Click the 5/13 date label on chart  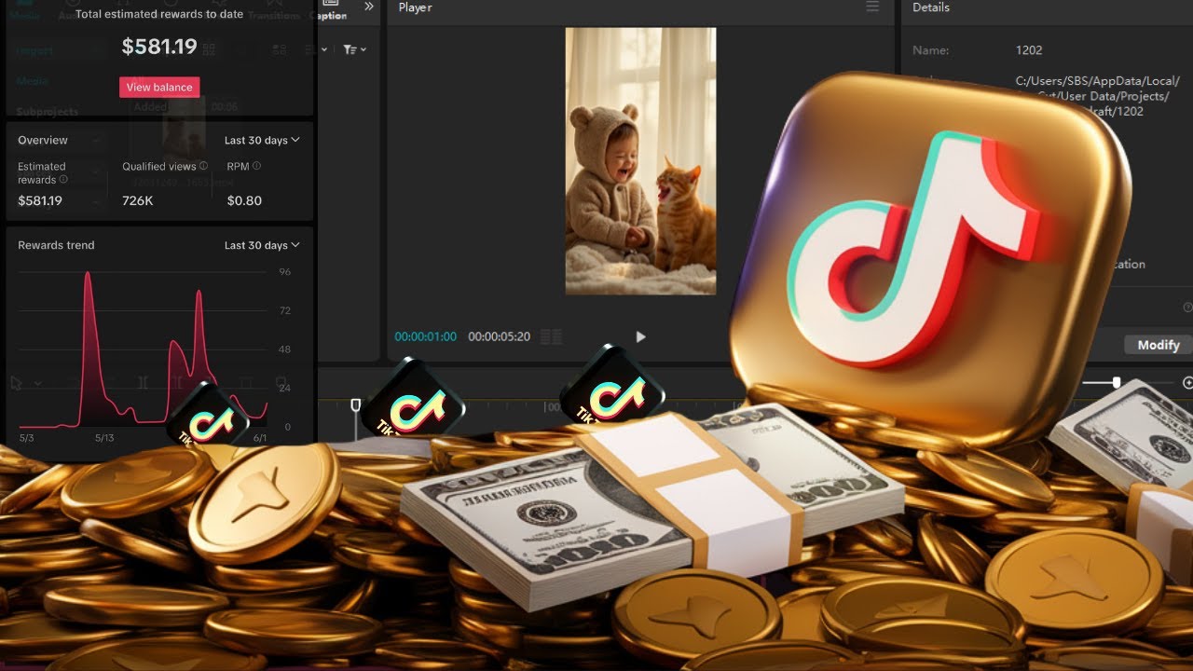click(105, 437)
